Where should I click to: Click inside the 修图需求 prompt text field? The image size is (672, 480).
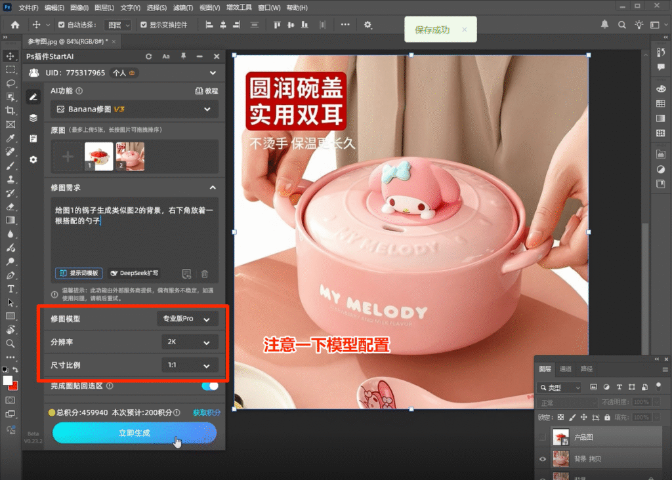[x=135, y=240]
